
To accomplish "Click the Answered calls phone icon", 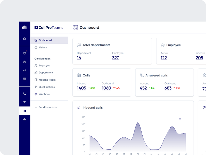I will [142, 75].
